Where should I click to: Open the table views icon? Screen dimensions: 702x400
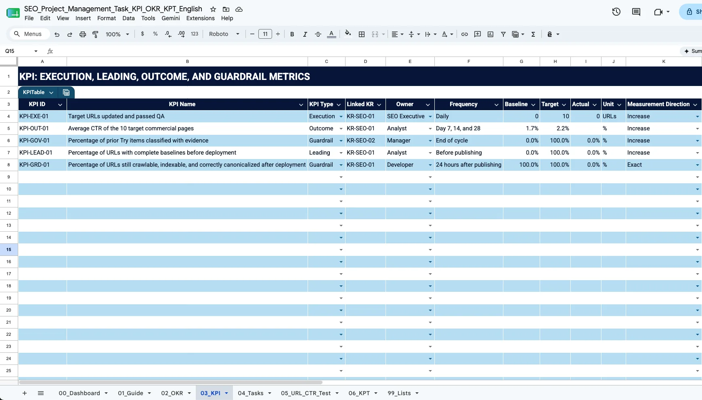coord(518,34)
